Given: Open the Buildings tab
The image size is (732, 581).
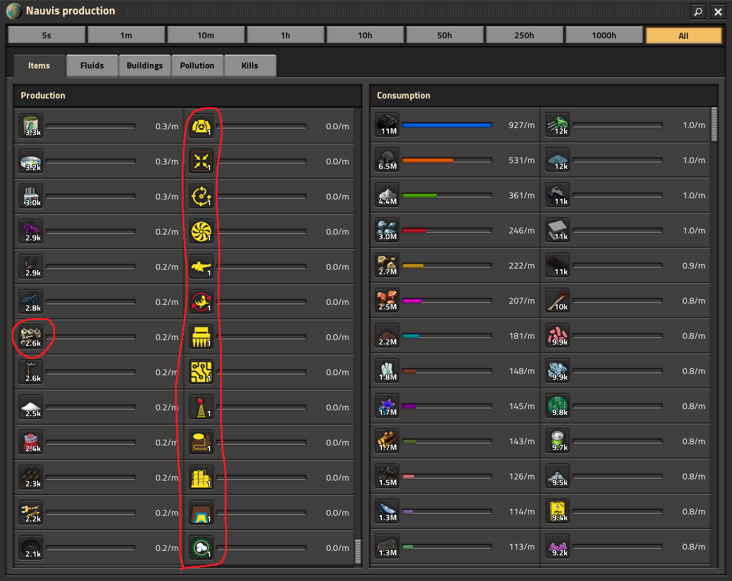Looking at the screenshot, I should click(145, 66).
